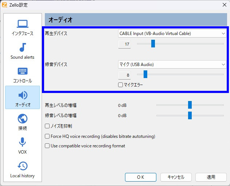230x186 pixels.
Task: Open the インタフェース laptop icon section
Action: pyautogui.click(x=23, y=24)
